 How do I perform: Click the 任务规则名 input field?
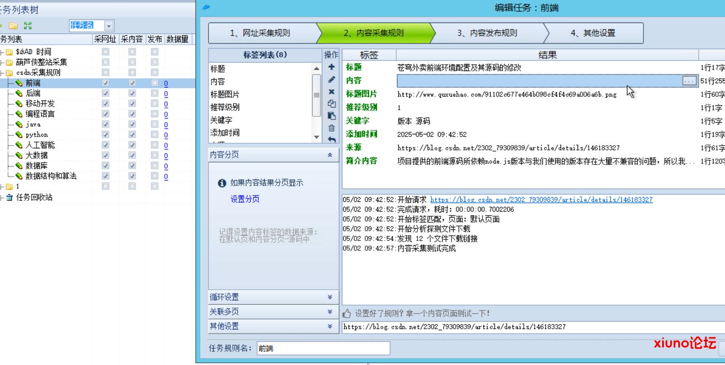tap(323, 348)
